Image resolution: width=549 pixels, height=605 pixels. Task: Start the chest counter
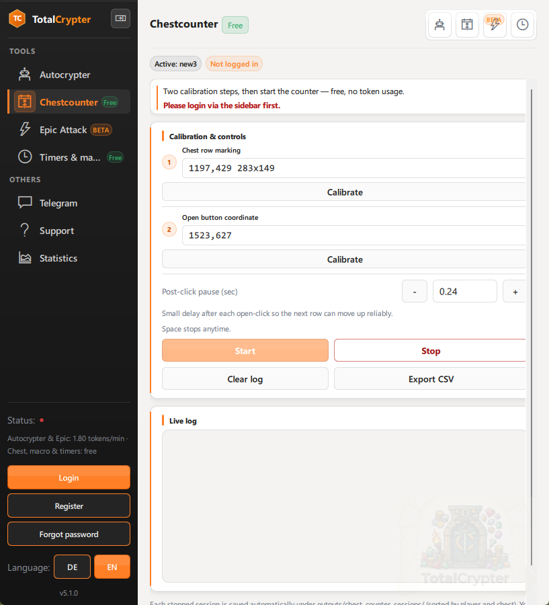click(245, 350)
